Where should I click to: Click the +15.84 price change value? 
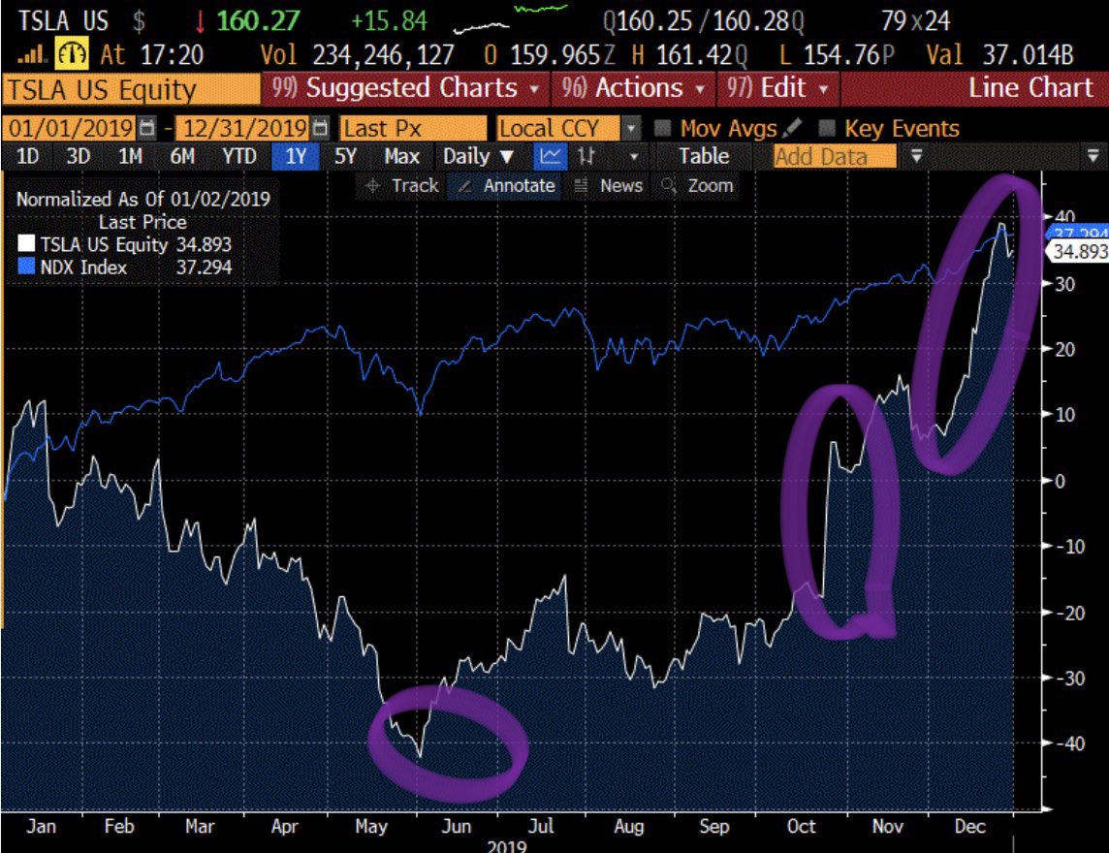[389, 20]
